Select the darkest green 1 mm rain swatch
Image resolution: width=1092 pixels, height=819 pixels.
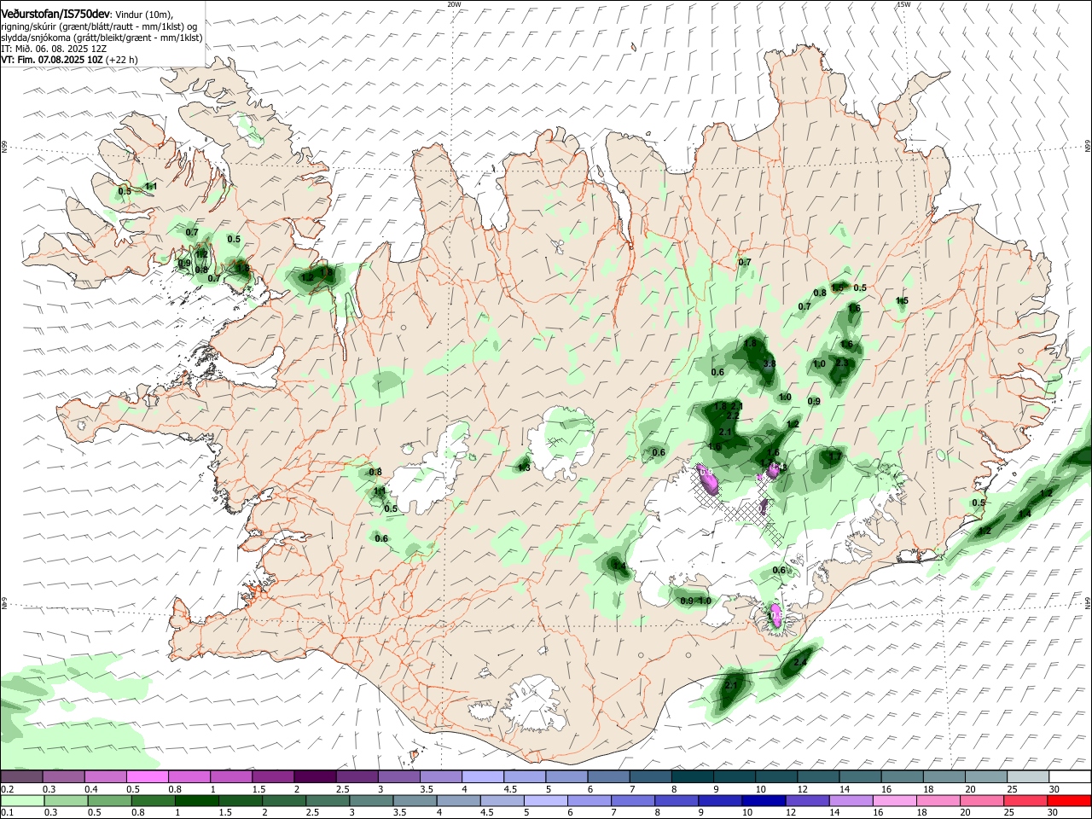pos(197,800)
